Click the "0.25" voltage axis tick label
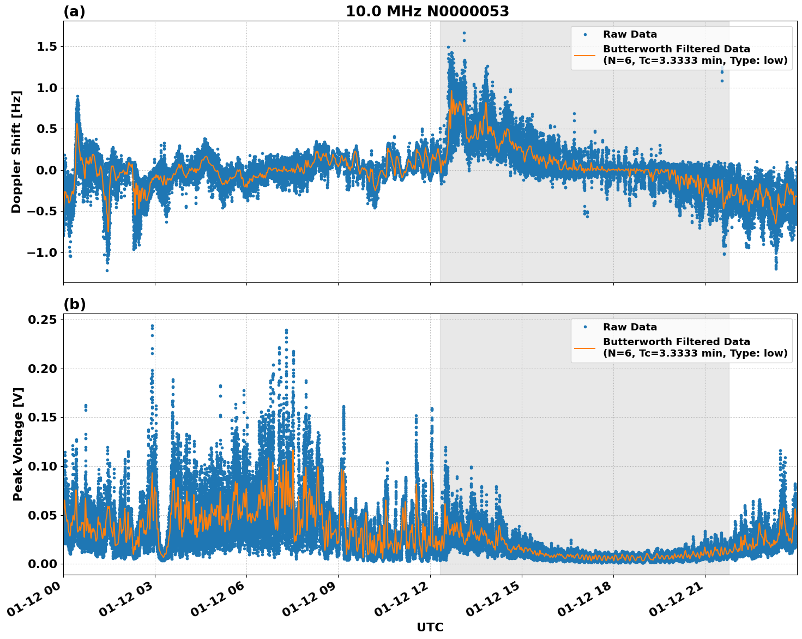802x639 pixels. tap(44, 319)
